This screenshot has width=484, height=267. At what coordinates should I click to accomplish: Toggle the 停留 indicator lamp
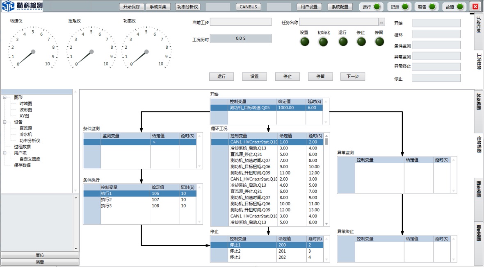click(379, 41)
